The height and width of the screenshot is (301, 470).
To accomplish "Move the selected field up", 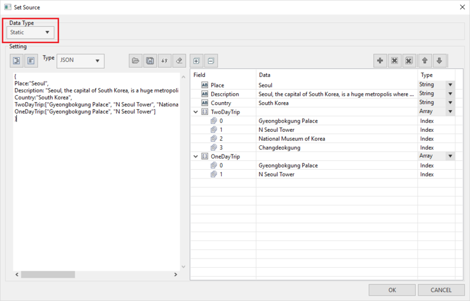I will [425, 61].
